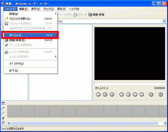The height and width of the screenshot is (132, 168).
Task: Click the 0:00:00.00 time display
Action: 160,88
